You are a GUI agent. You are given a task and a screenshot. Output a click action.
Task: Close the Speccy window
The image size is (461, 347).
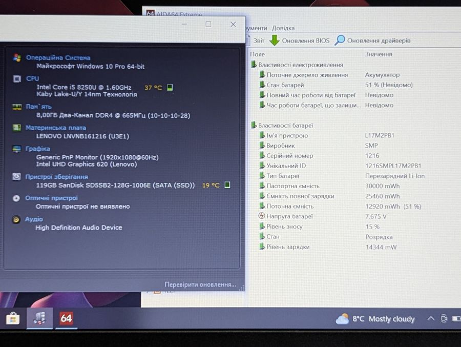pyautogui.click(x=233, y=25)
